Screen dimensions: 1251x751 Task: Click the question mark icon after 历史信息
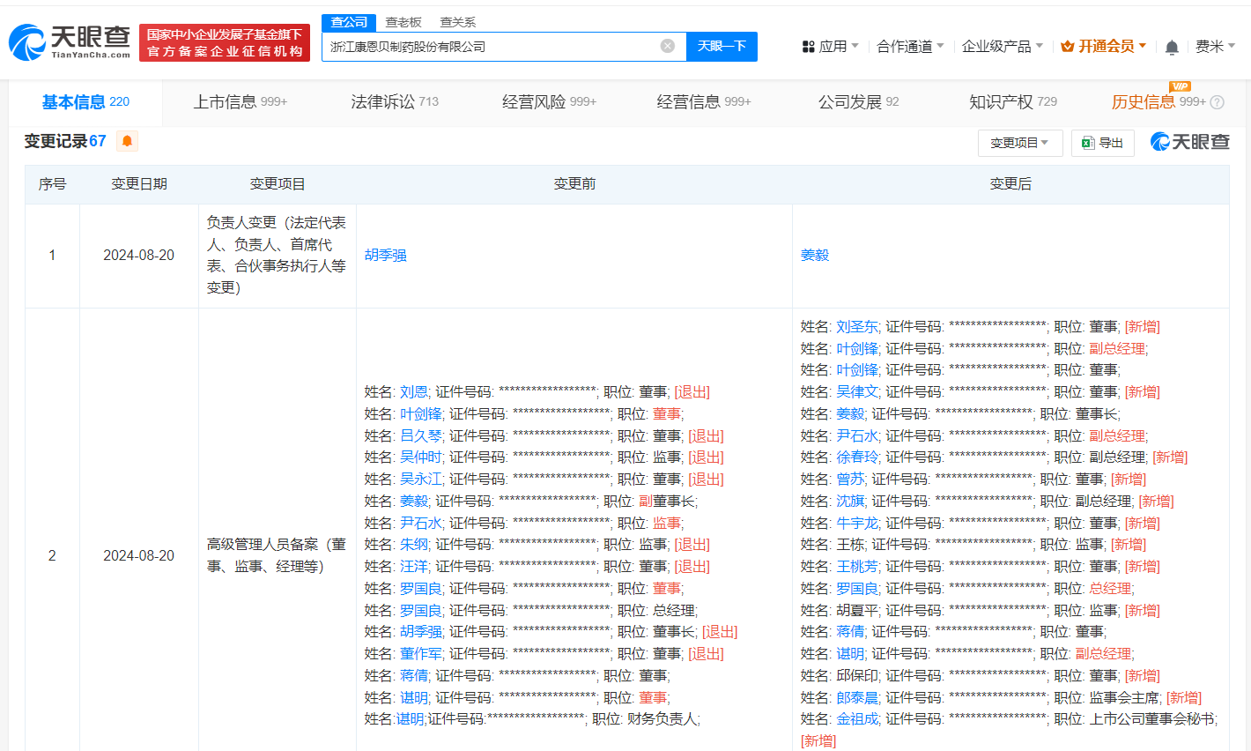pyautogui.click(x=1218, y=101)
